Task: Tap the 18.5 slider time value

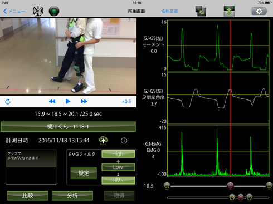Action: [x=149, y=186]
